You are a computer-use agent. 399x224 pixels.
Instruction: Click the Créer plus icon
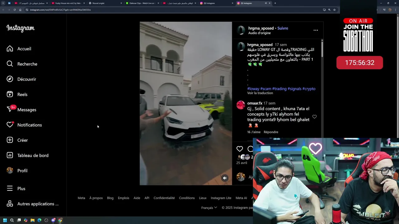pyautogui.click(x=10, y=140)
